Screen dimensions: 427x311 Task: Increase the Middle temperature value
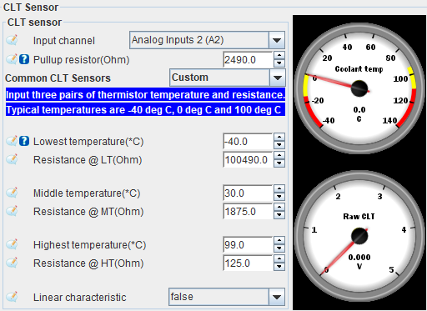pyautogui.click(x=279, y=188)
